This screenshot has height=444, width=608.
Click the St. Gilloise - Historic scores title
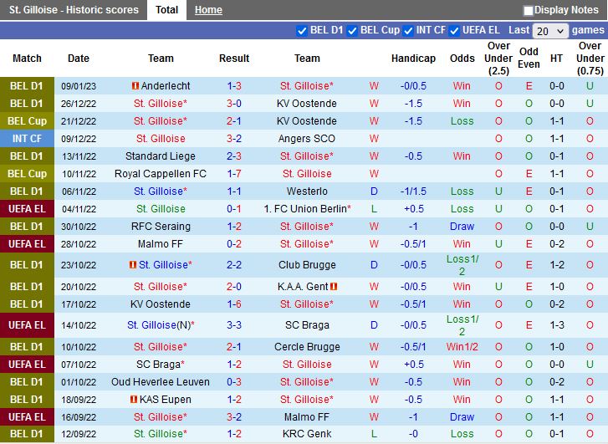74,10
